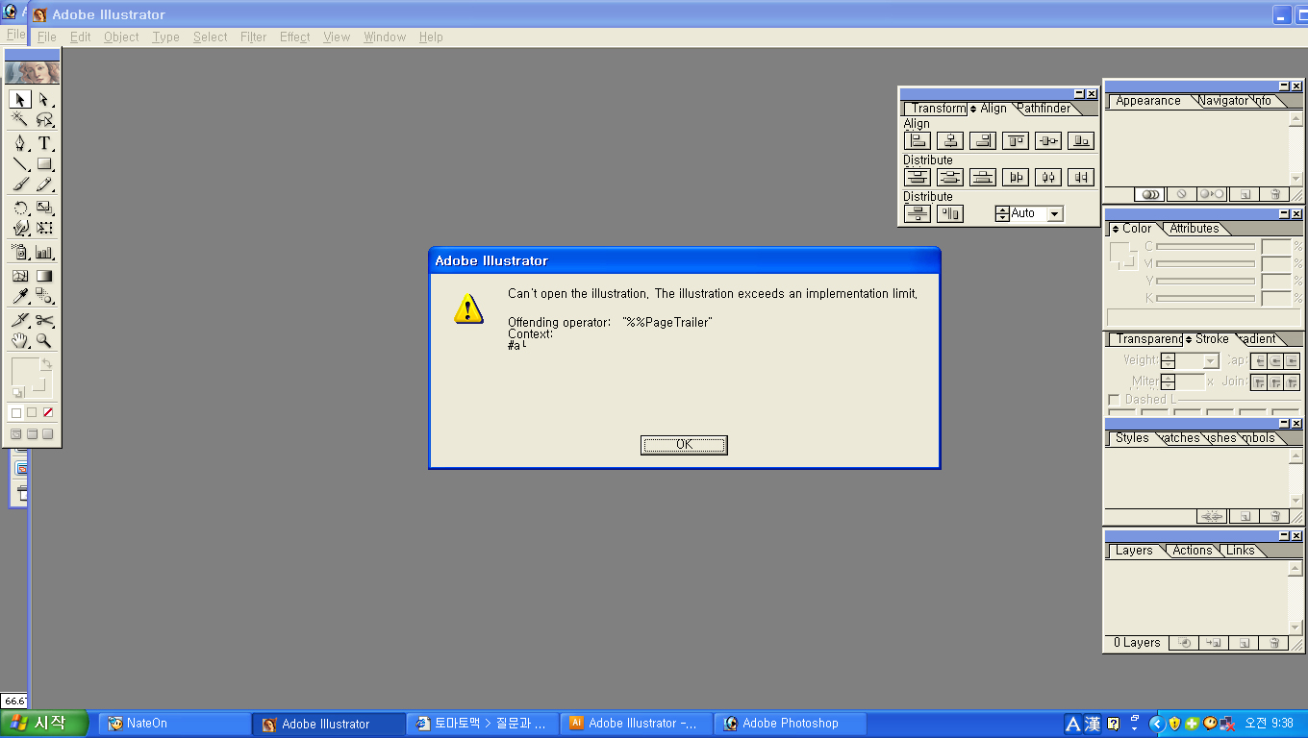The width and height of the screenshot is (1308, 738).
Task: Choose the Zoom magnifier tool
Action: coord(44,341)
